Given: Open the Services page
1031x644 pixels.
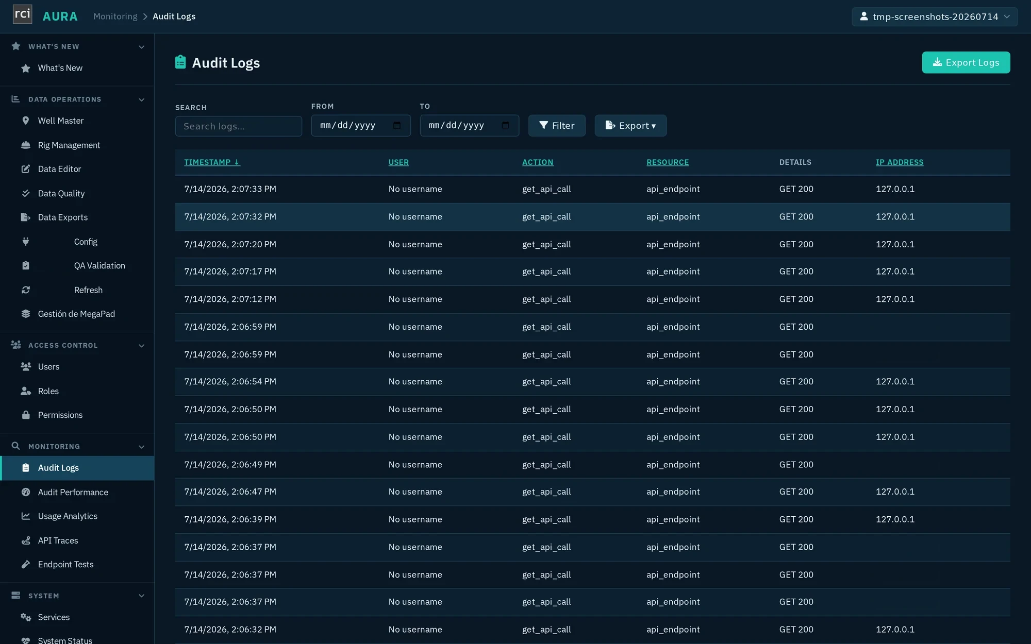Looking at the screenshot, I should [77, 617].
